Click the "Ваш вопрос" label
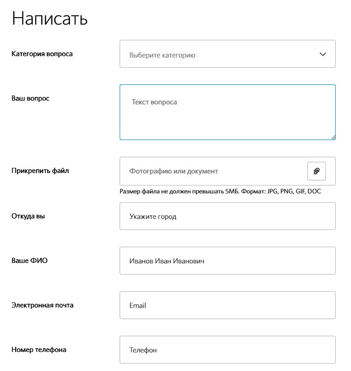 pyautogui.click(x=30, y=98)
